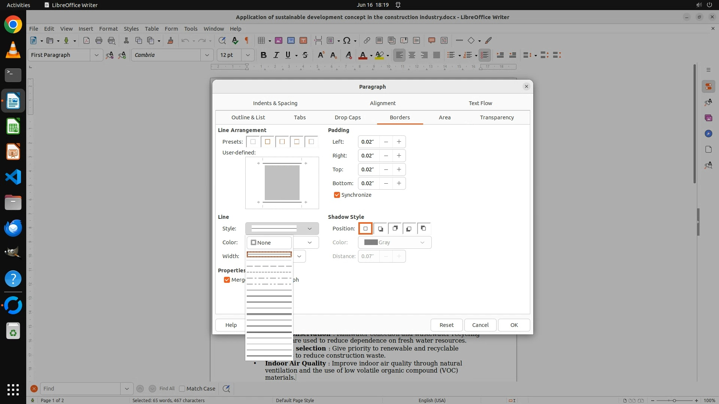Open Thunderbird from the dock
Image resolution: width=719 pixels, height=404 pixels.
[13, 228]
